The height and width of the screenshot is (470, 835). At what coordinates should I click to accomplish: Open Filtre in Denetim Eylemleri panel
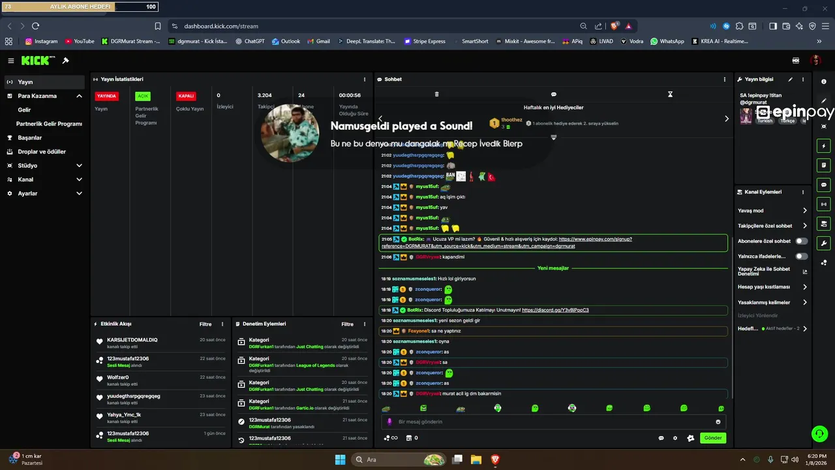[348, 324]
